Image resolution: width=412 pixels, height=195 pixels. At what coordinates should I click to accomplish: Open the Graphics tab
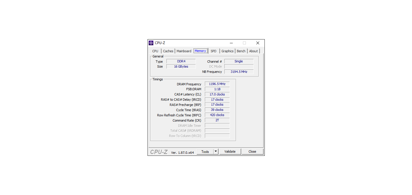click(228, 51)
